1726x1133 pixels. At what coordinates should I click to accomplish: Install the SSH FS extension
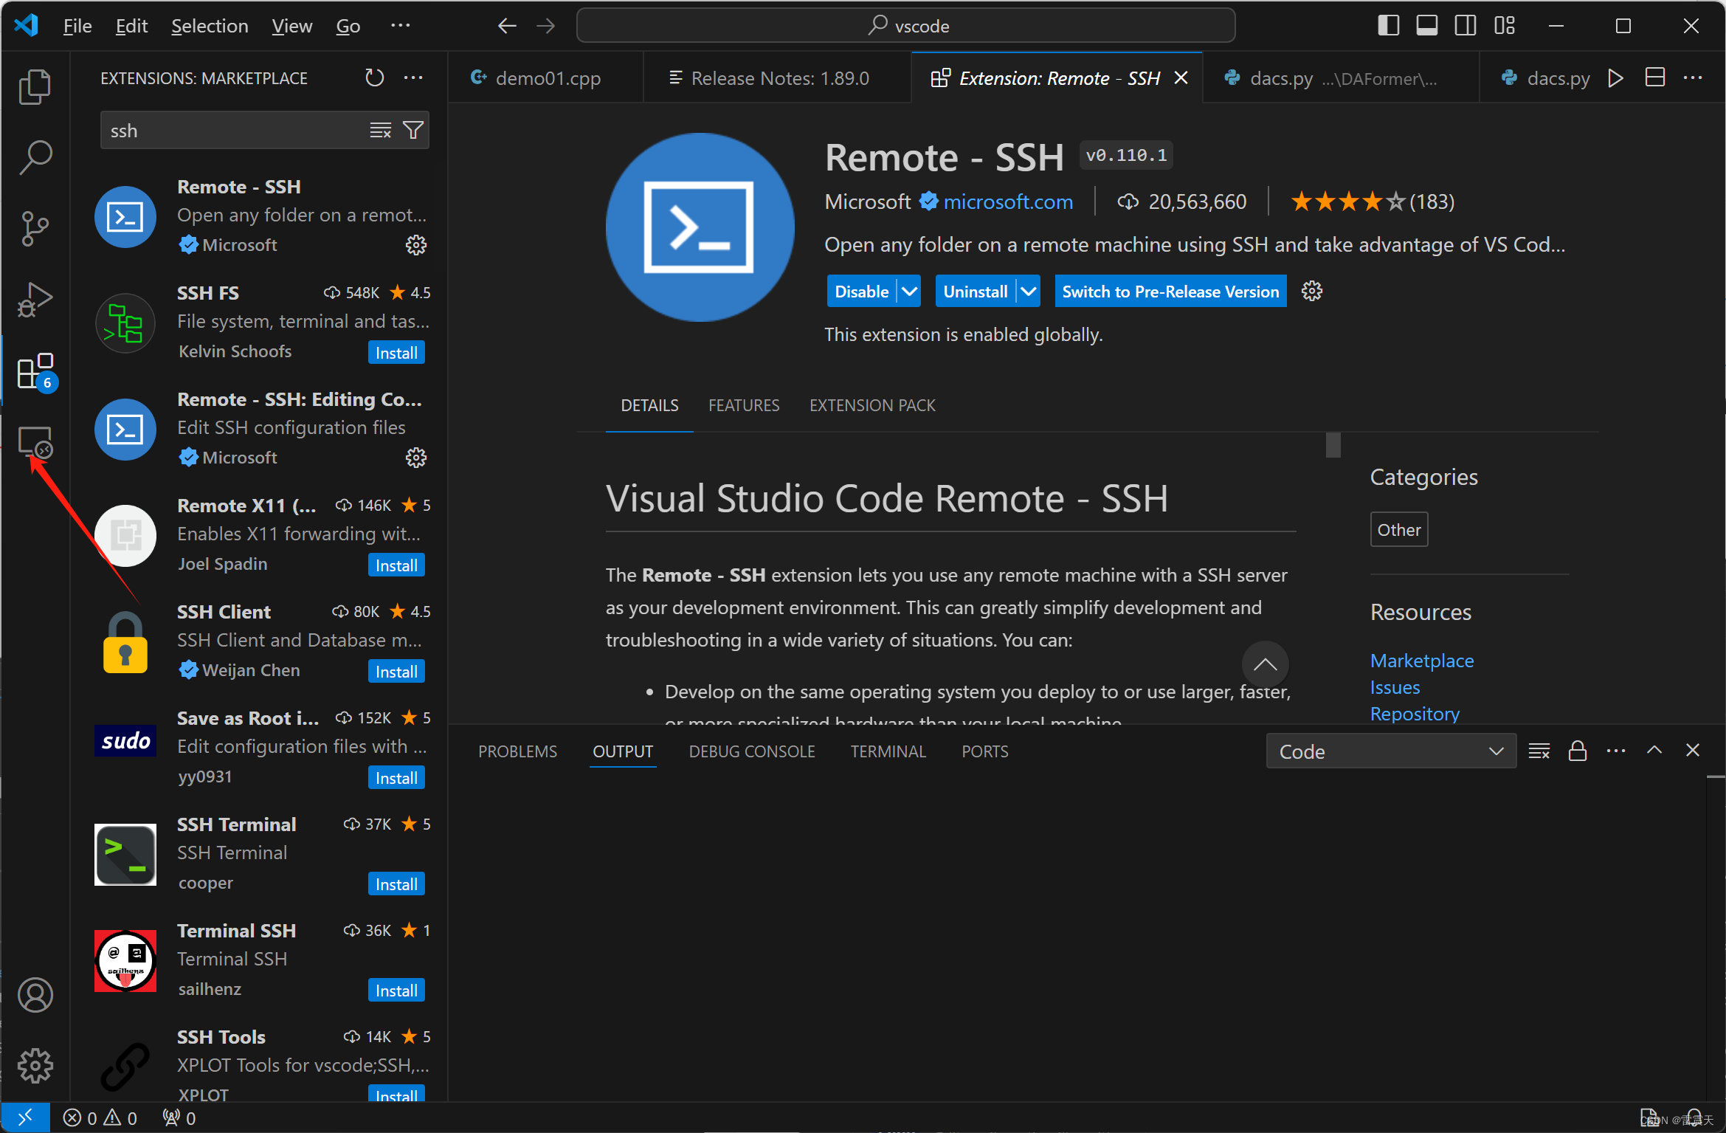click(396, 353)
